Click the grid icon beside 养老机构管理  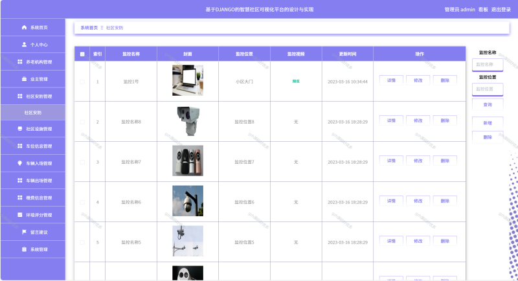point(20,62)
